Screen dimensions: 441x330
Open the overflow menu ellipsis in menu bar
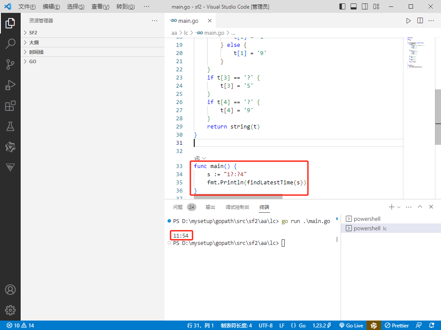[146, 6]
